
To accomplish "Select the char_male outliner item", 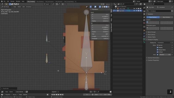I will [x=122, y=9].
